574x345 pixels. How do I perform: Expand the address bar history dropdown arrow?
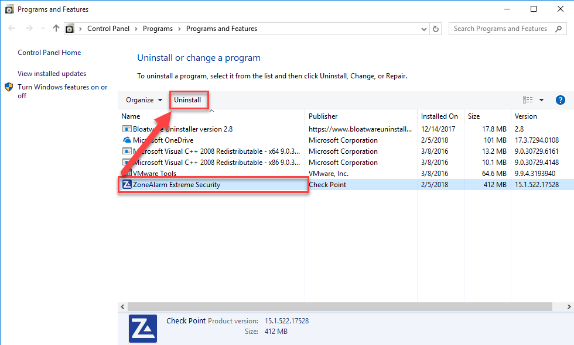[423, 28]
